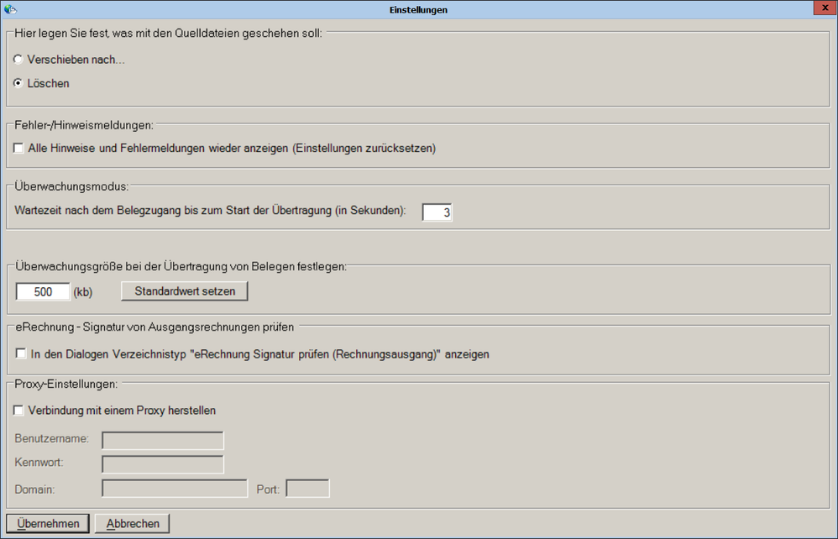Click 'Überwachungsgröße bei der Übertragung von Belegen festlegen:' label
This screenshot has height=539, width=838.
pos(181,267)
